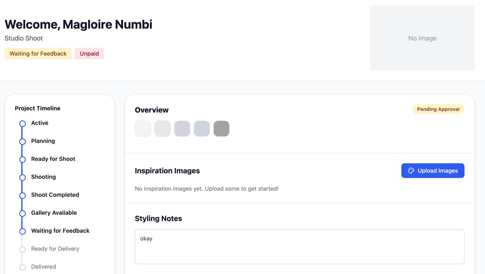
Task: Click the palette icon on Upload Images
Action: pyautogui.click(x=411, y=171)
